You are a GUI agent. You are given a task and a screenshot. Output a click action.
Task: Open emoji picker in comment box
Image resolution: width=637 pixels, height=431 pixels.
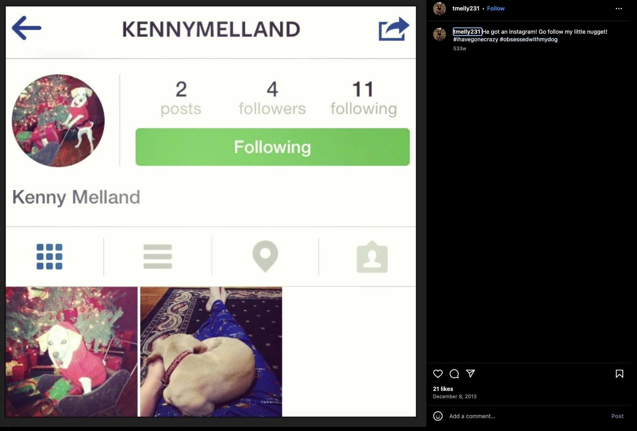pos(438,416)
